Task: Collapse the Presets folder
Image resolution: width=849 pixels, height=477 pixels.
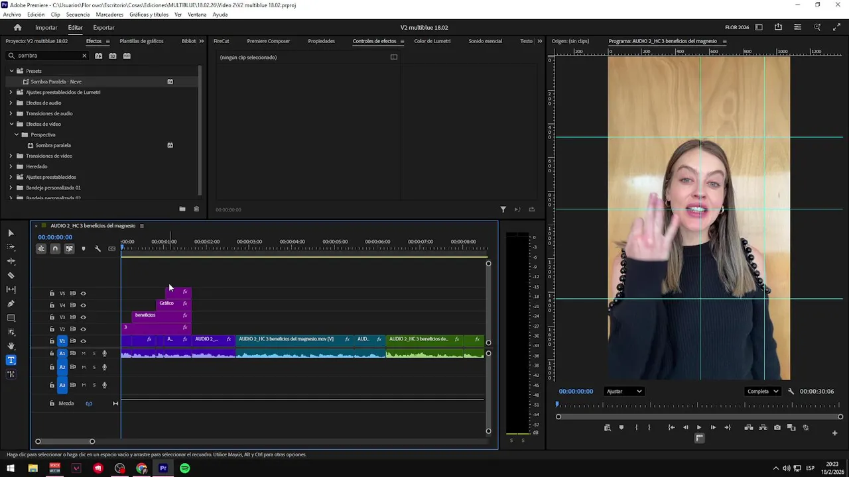Action: point(11,71)
